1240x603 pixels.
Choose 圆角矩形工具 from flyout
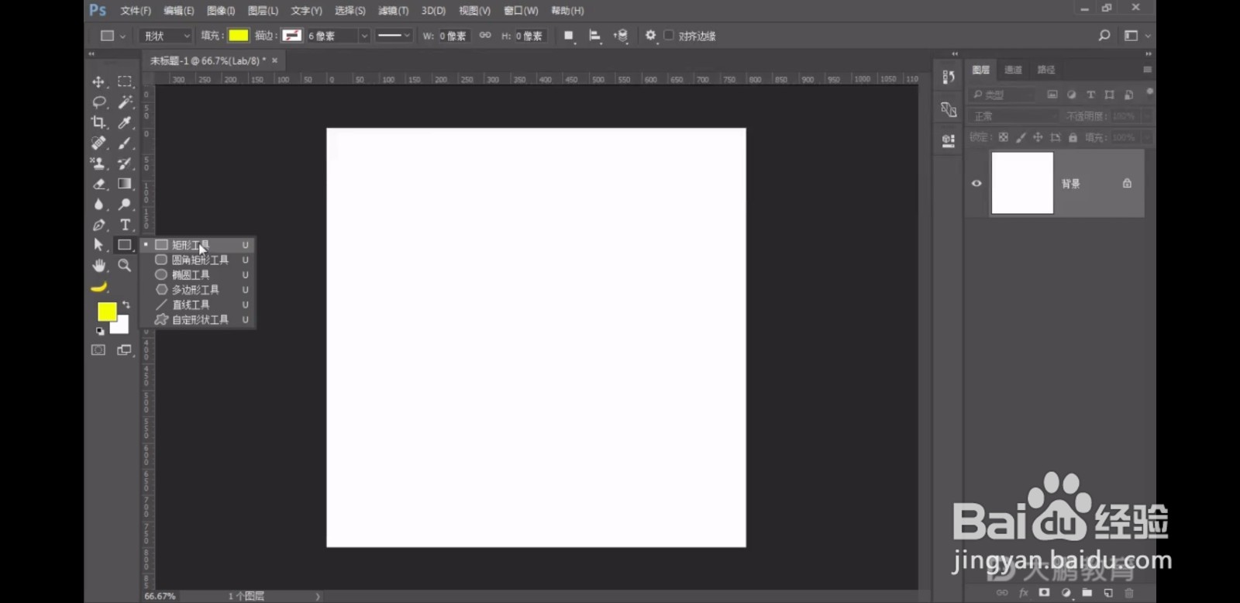click(198, 260)
